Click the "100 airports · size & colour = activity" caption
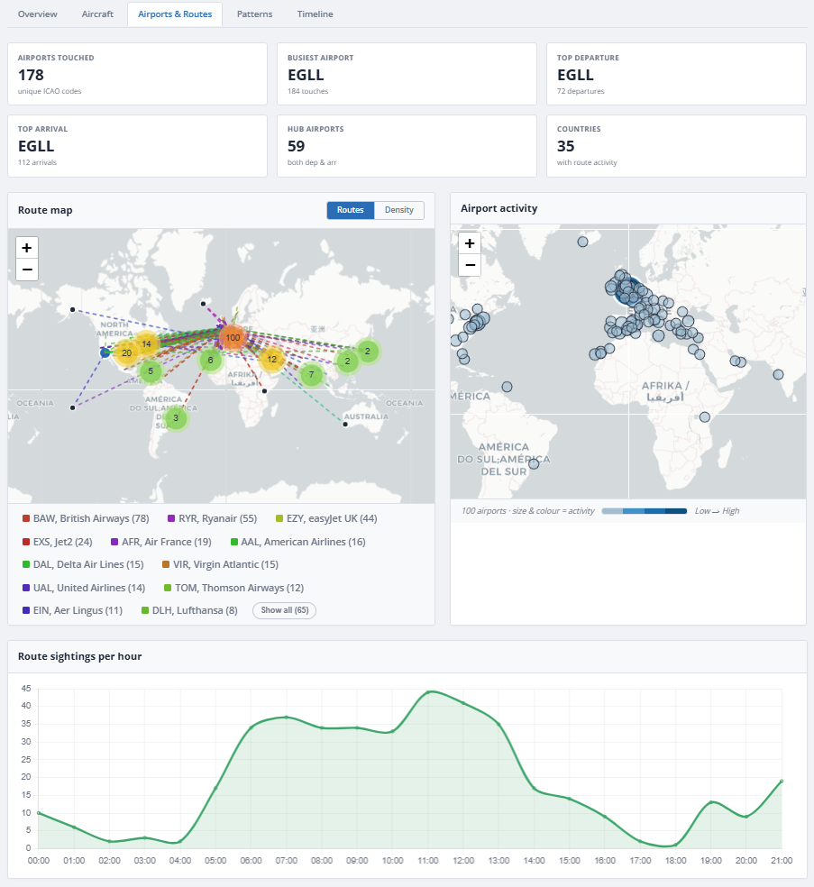 tap(527, 511)
